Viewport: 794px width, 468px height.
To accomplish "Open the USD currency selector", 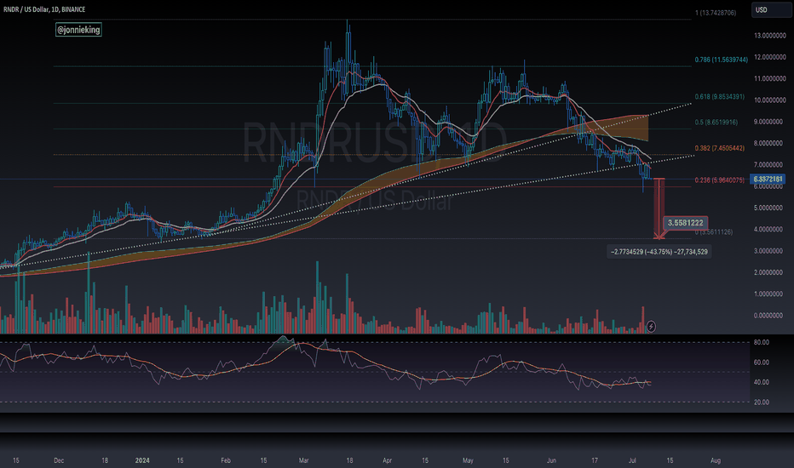I will click(771, 9).
